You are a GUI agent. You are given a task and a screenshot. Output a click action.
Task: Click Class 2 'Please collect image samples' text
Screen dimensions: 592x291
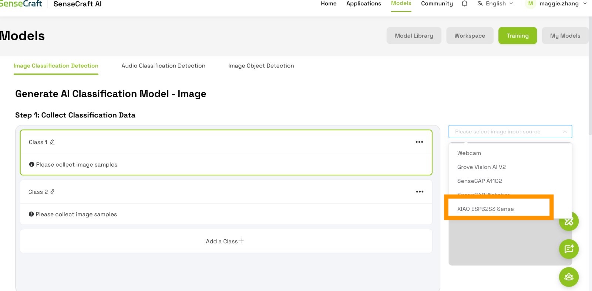click(76, 214)
